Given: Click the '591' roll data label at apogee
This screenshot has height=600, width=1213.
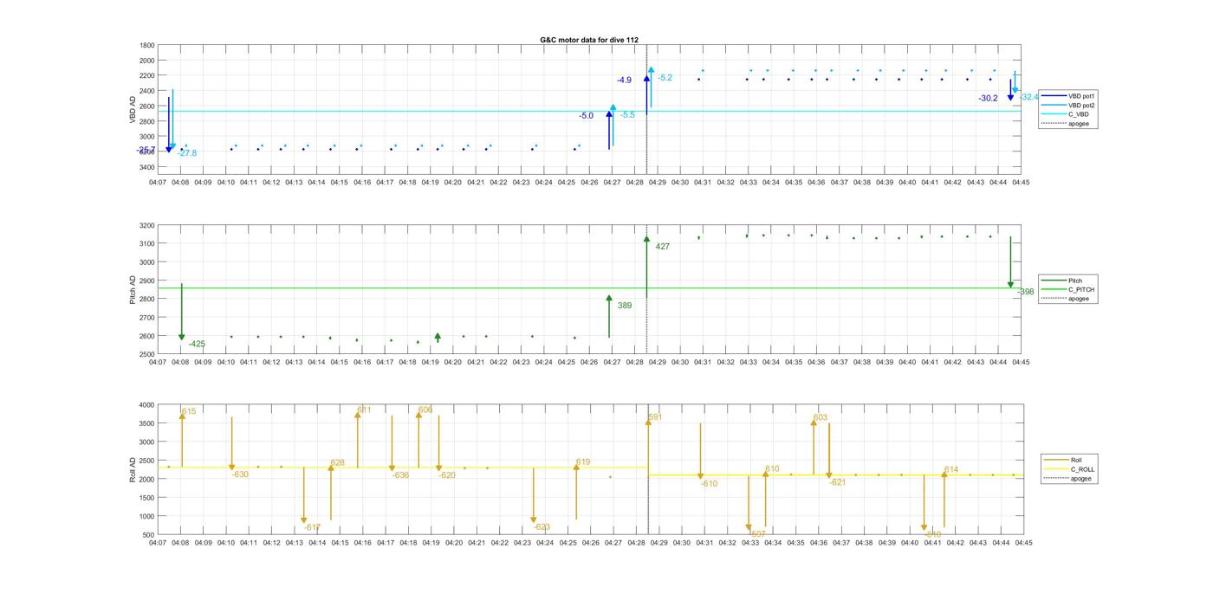Looking at the screenshot, I should pos(655,417).
